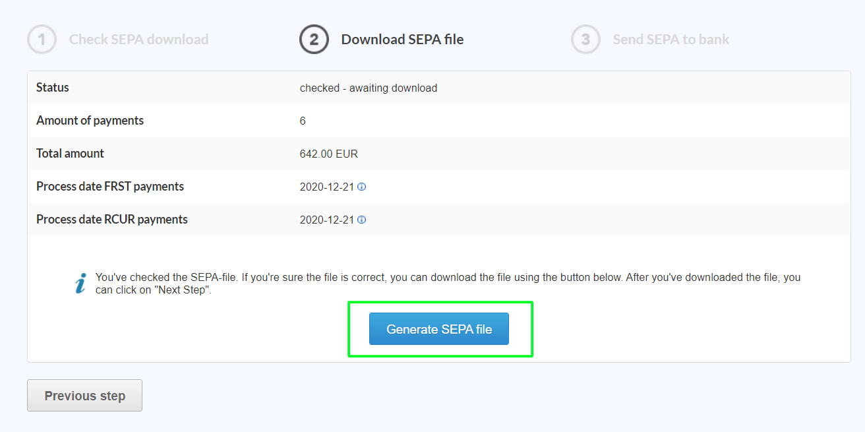Click the Download SEPA file heading
This screenshot has height=432, width=865.
pos(402,40)
